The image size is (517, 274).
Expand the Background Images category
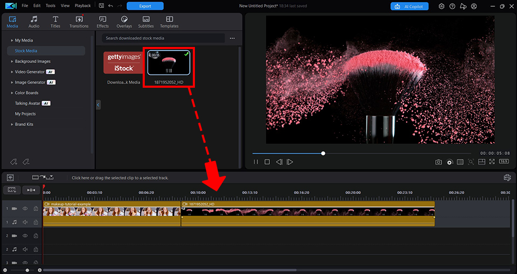click(x=12, y=61)
